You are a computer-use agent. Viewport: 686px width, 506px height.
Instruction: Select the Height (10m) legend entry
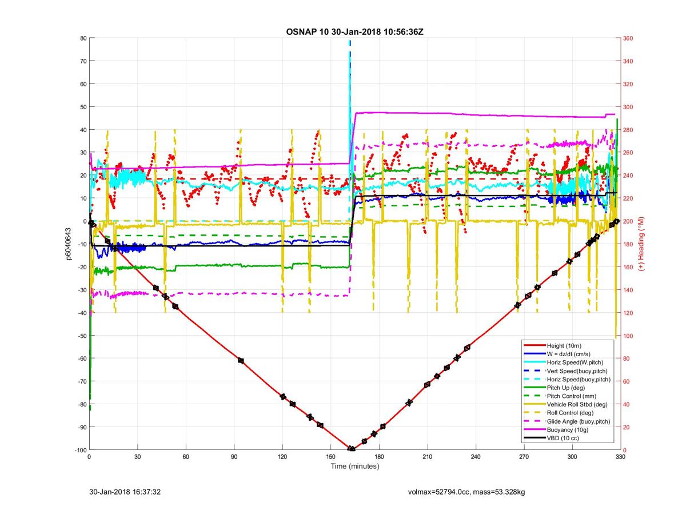point(565,345)
